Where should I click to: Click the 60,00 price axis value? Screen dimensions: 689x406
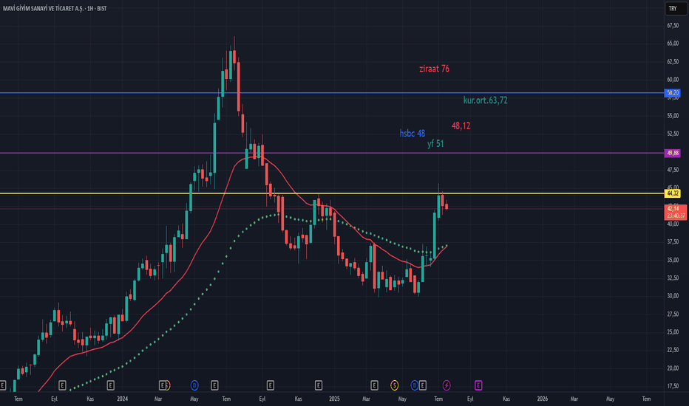[x=673, y=80]
